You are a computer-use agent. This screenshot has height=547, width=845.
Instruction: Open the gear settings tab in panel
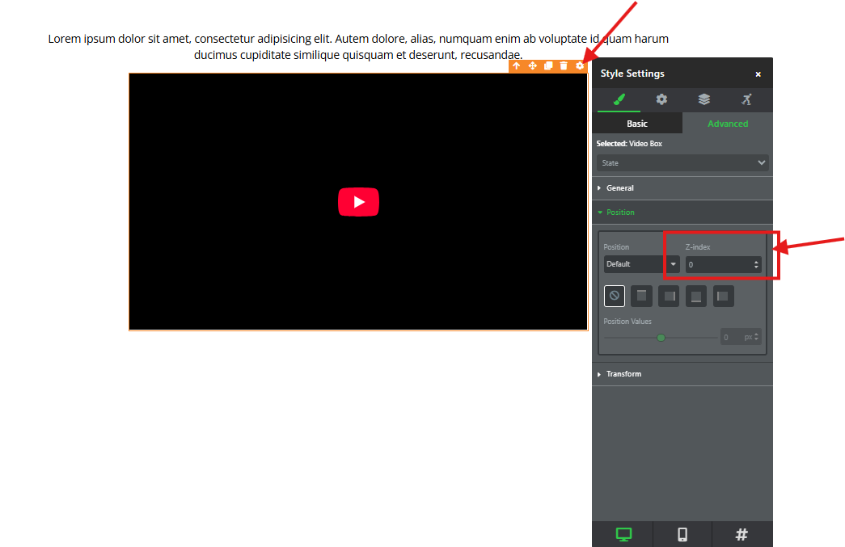(661, 99)
